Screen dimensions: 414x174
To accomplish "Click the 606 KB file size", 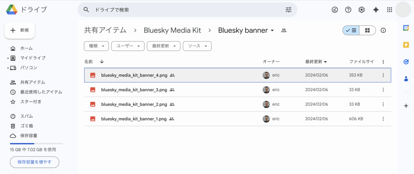I will click(356, 119).
